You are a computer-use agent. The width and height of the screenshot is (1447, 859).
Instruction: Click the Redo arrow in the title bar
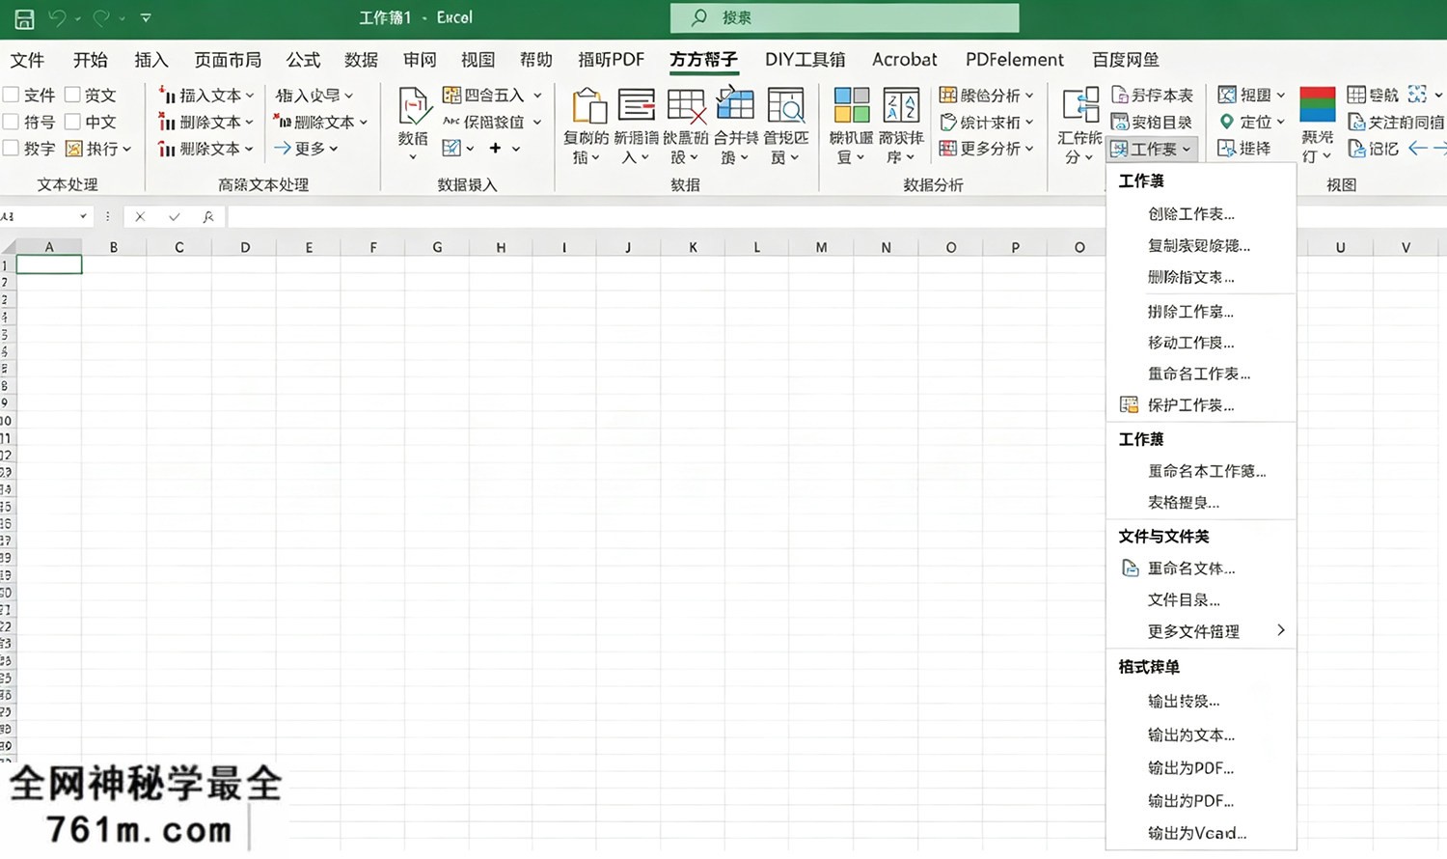point(101,18)
